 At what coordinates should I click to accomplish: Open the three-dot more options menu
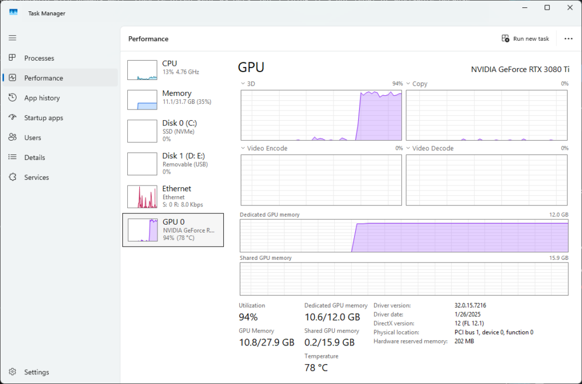[x=568, y=39]
